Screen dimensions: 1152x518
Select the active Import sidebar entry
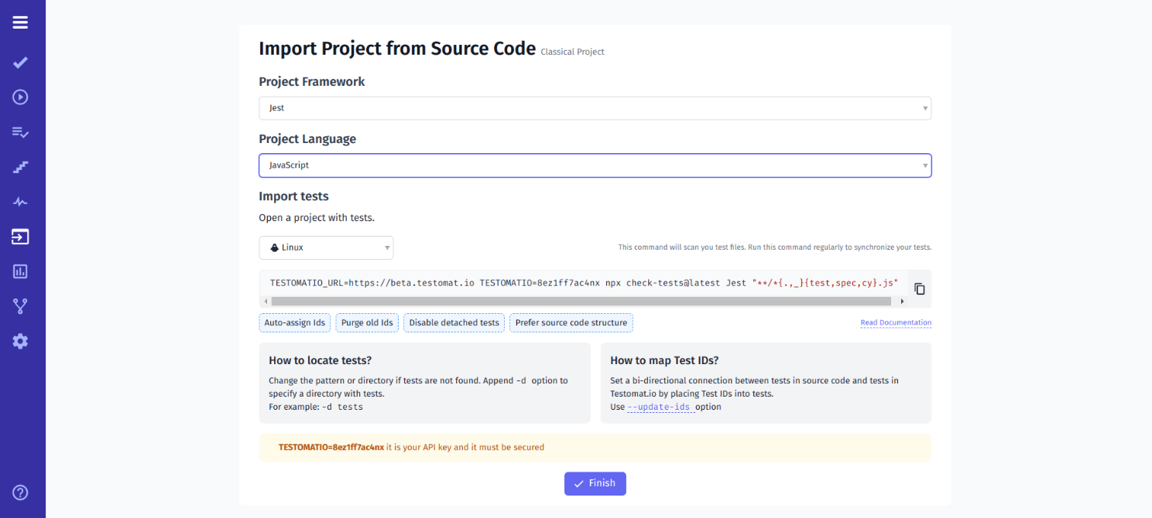click(x=20, y=237)
